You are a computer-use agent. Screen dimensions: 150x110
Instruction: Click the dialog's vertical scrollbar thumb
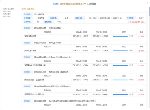[x=149, y=11]
